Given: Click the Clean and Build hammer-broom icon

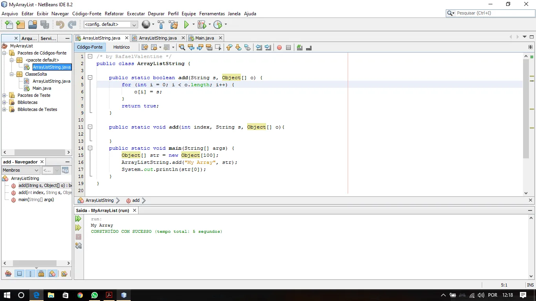Looking at the screenshot, I should [173, 25].
